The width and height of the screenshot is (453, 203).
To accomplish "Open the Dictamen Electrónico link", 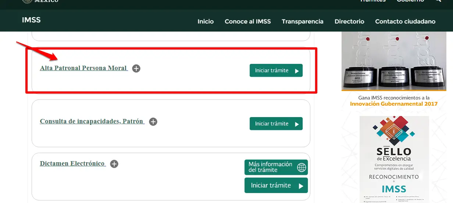I will (73, 164).
